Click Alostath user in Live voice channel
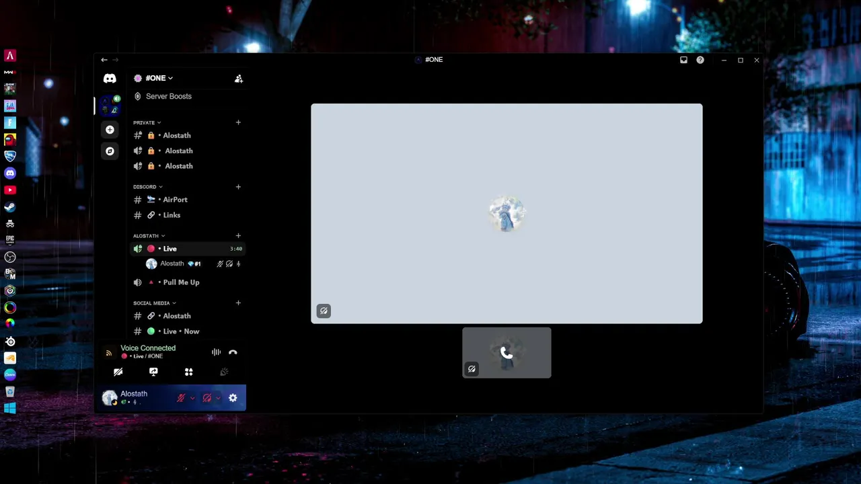Screen dimensions: 861x484 pyautogui.click(x=194, y=264)
